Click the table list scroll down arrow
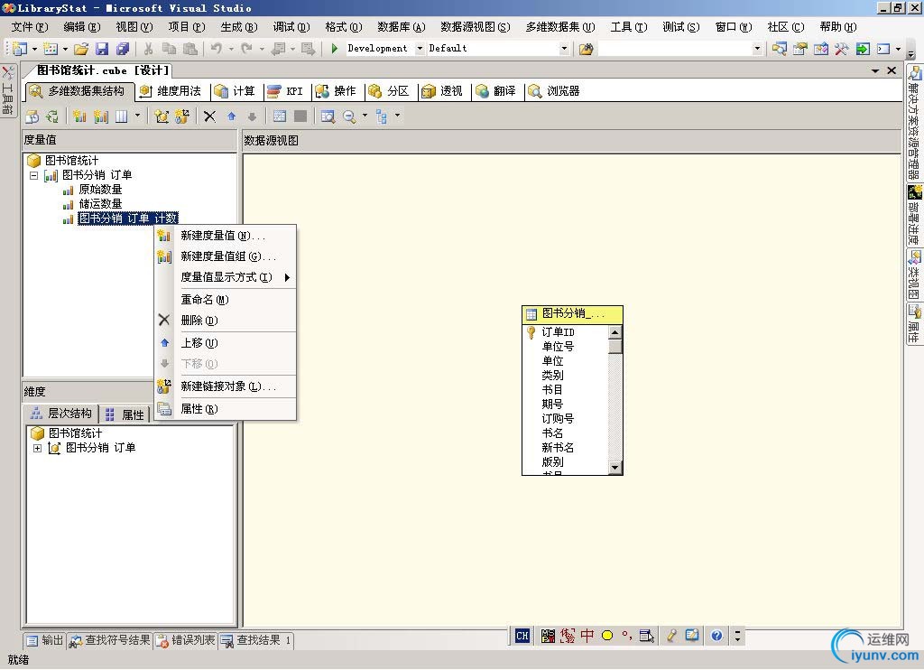 click(x=614, y=468)
